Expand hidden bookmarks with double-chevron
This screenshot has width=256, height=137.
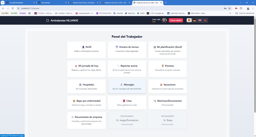(x=230, y=13)
